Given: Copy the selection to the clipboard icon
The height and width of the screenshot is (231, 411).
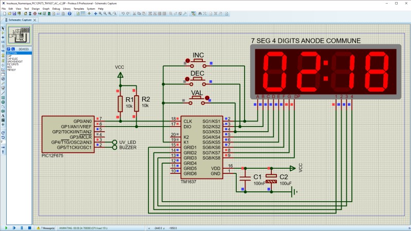Looking at the screenshot, I should [139, 14].
